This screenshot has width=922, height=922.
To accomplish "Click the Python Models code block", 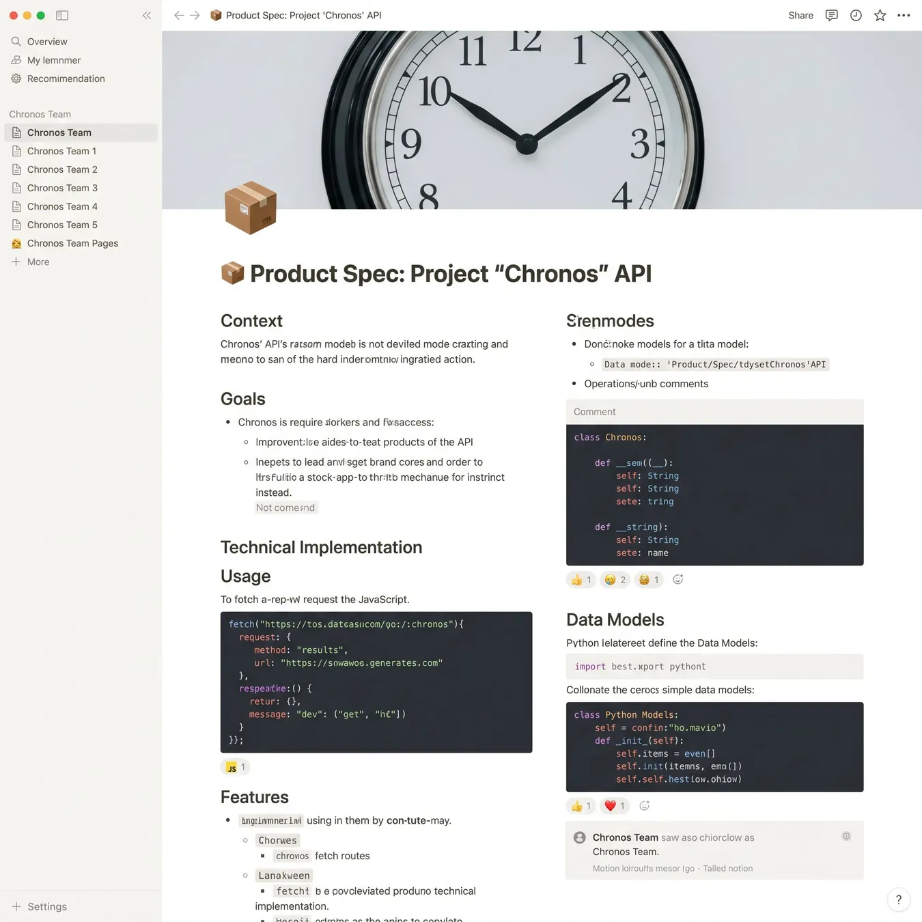I will [x=714, y=747].
